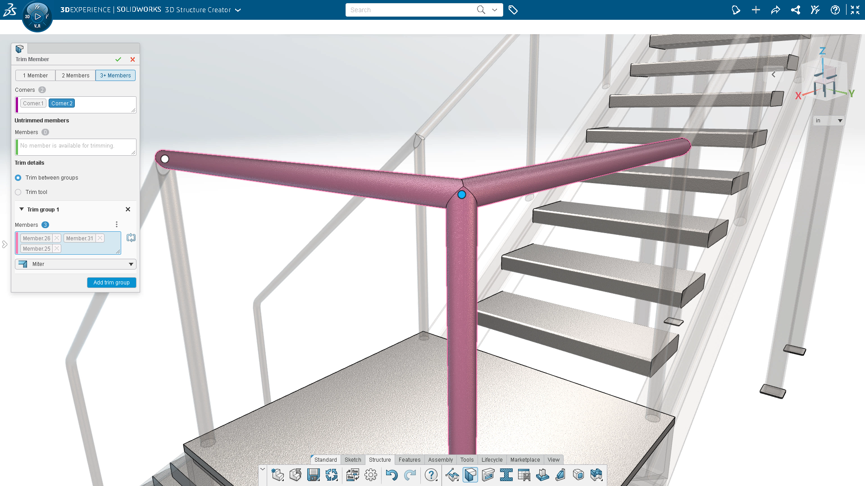865x486 pixels.
Task: Open the help question mark in top bar
Action: click(x=835, y=10)
